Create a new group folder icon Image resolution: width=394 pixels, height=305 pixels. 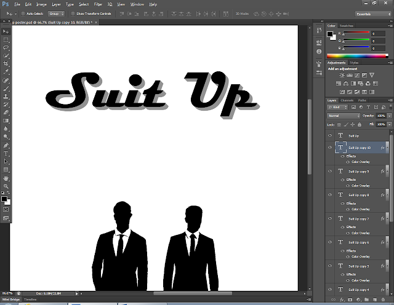366,299
